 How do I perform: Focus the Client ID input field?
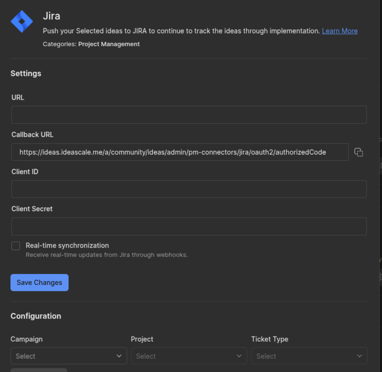(189, 189)
